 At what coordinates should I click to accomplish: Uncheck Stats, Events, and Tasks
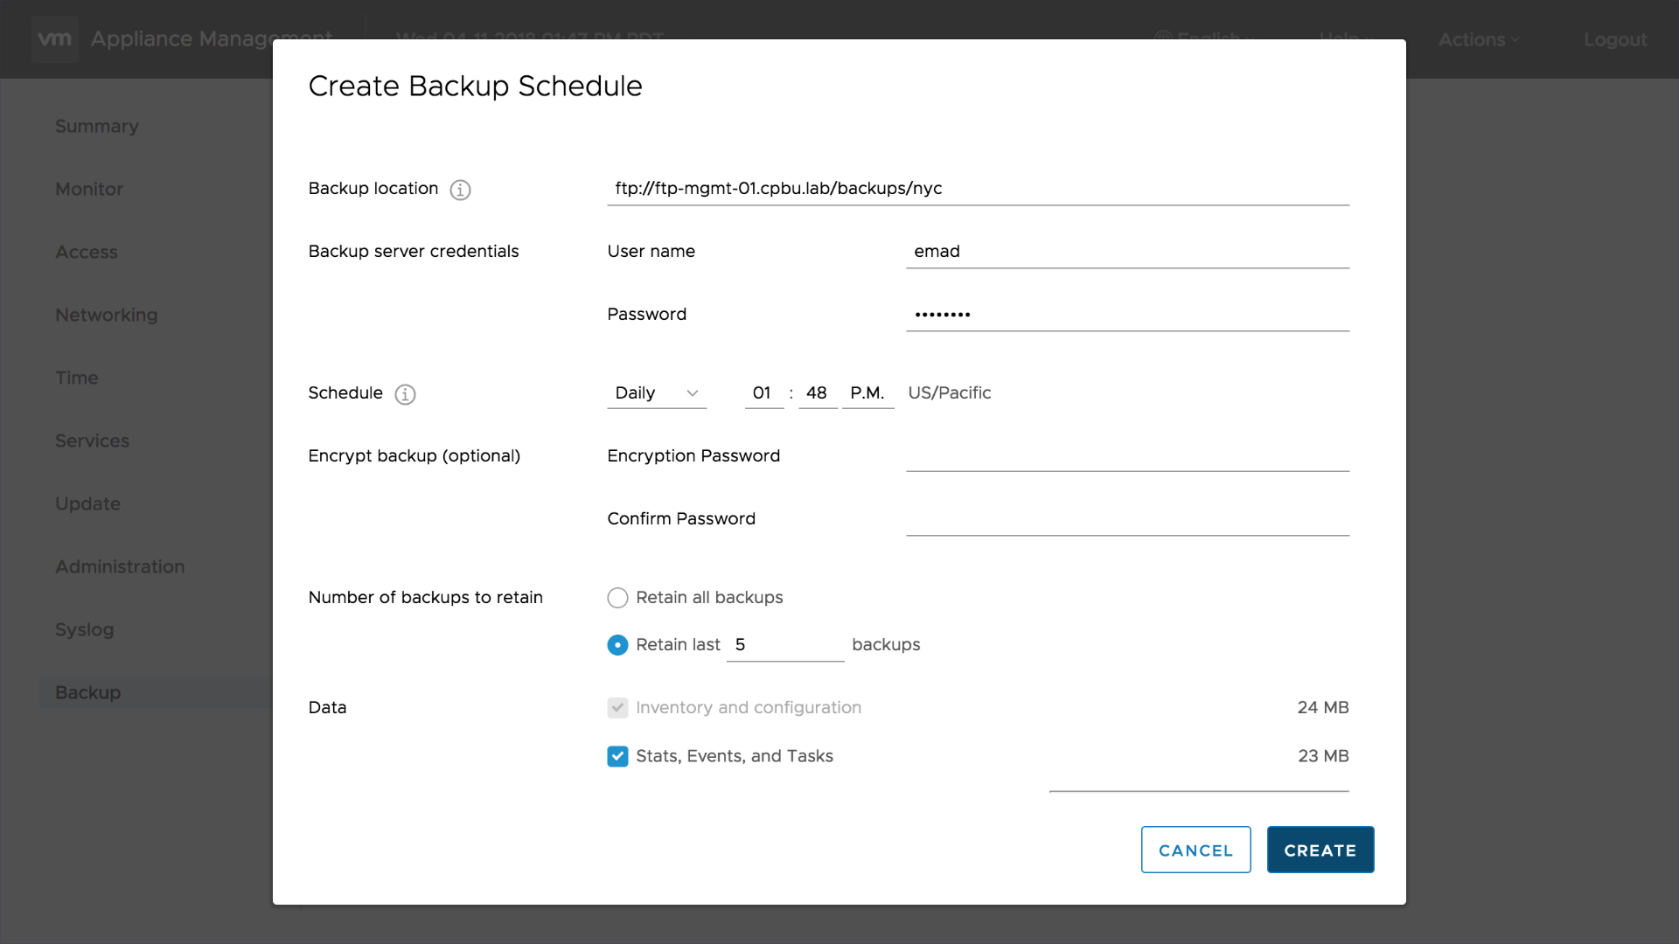[618, 756]
